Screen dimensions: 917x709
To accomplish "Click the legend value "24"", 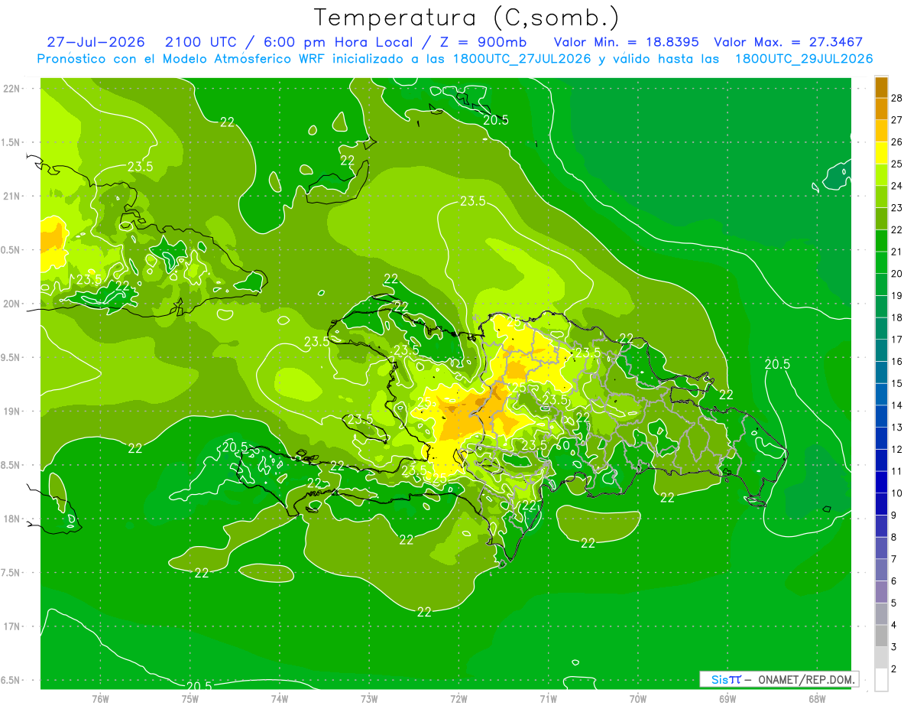I will tap(897, 186).
